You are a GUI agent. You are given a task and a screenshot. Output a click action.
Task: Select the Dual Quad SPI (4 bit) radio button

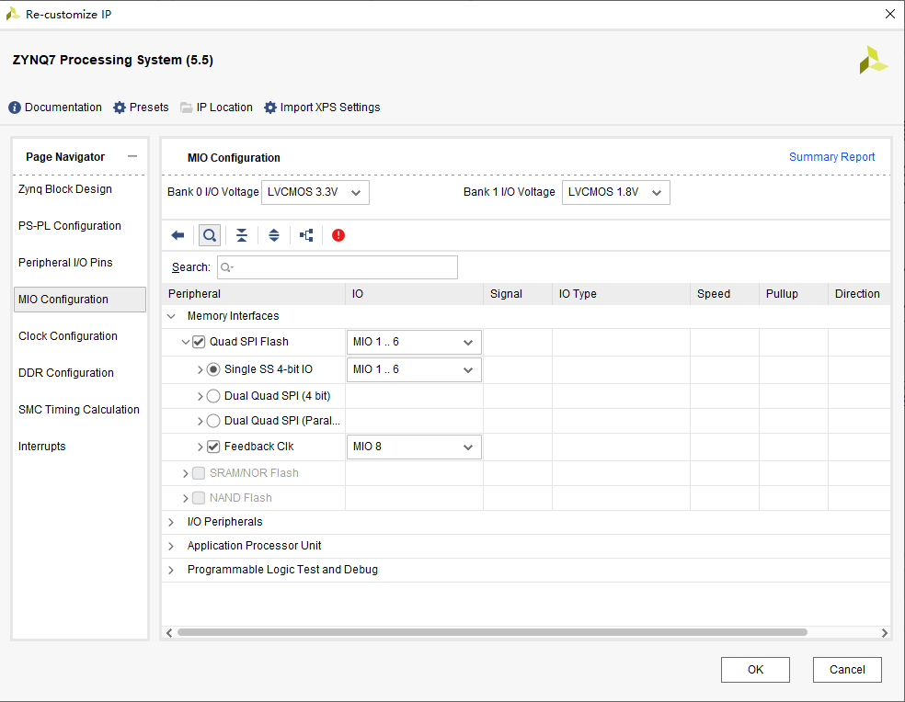pos(213,396)
